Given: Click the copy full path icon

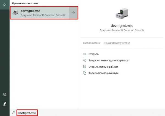Looking at the screenshot, I should point(84,73).
